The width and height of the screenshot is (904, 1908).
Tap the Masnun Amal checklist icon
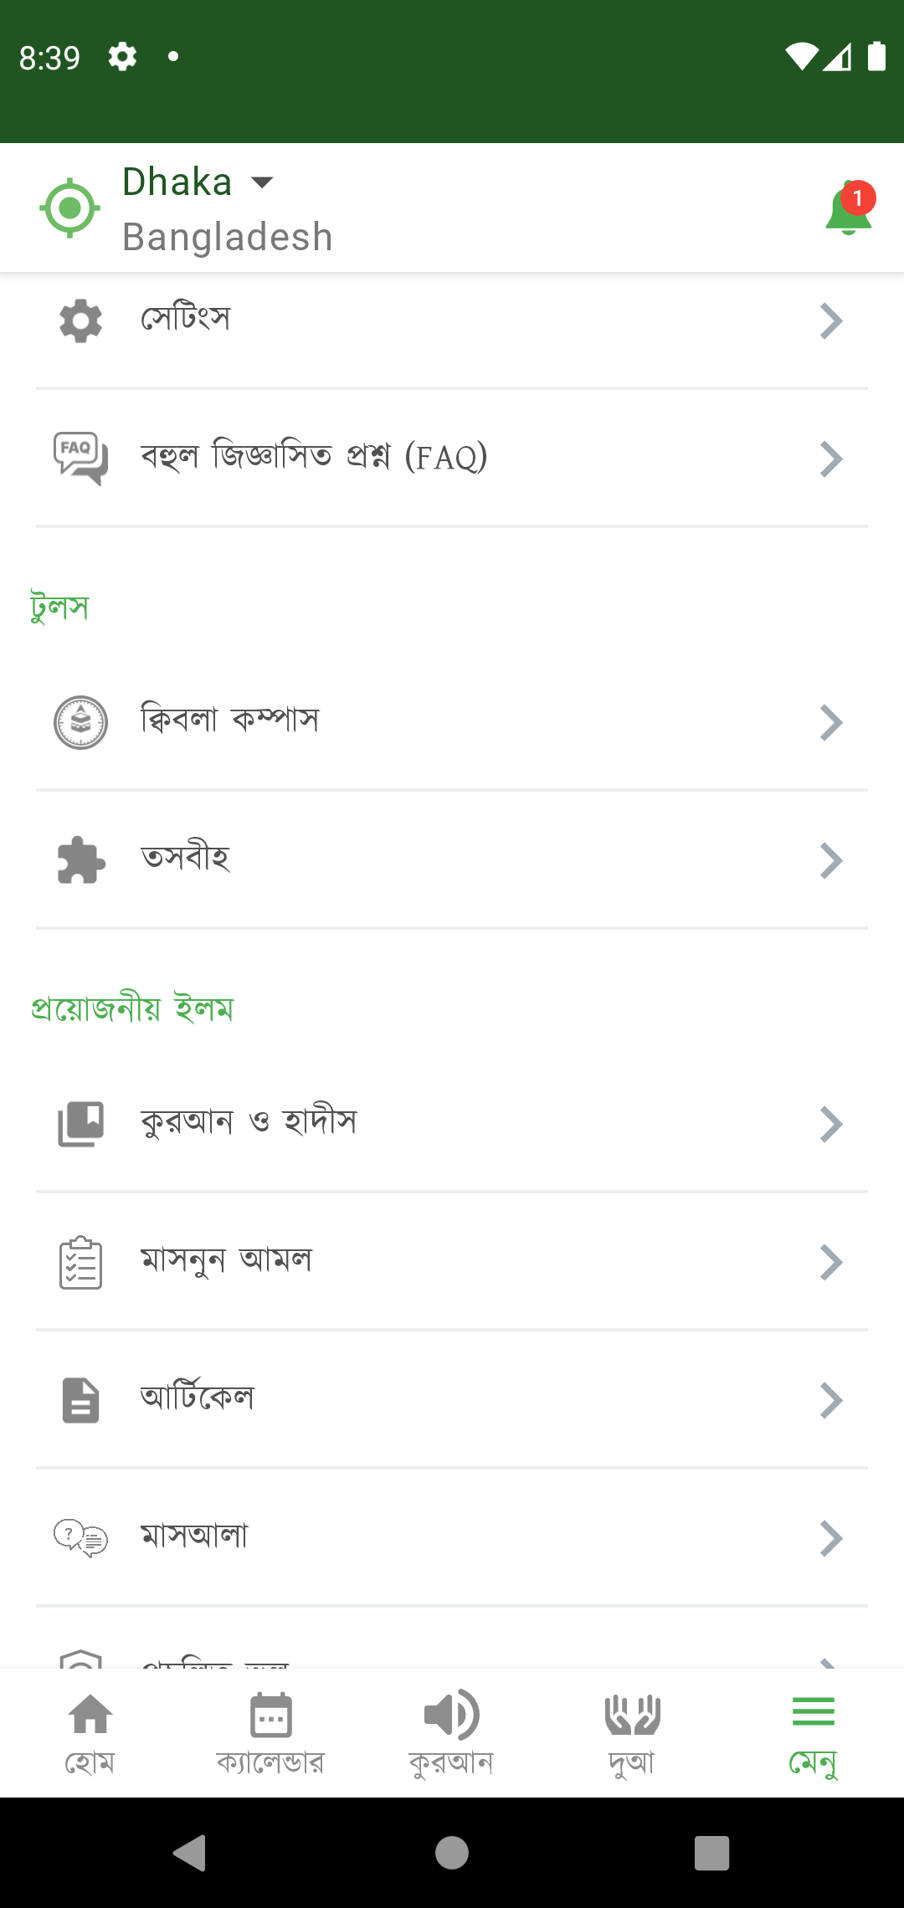tap(81, 1262)
